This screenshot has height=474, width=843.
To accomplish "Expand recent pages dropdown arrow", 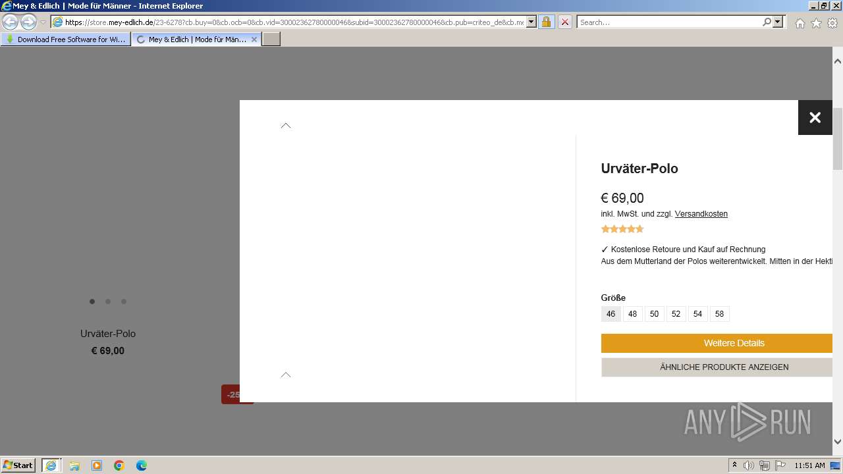I will coord(43,22).
